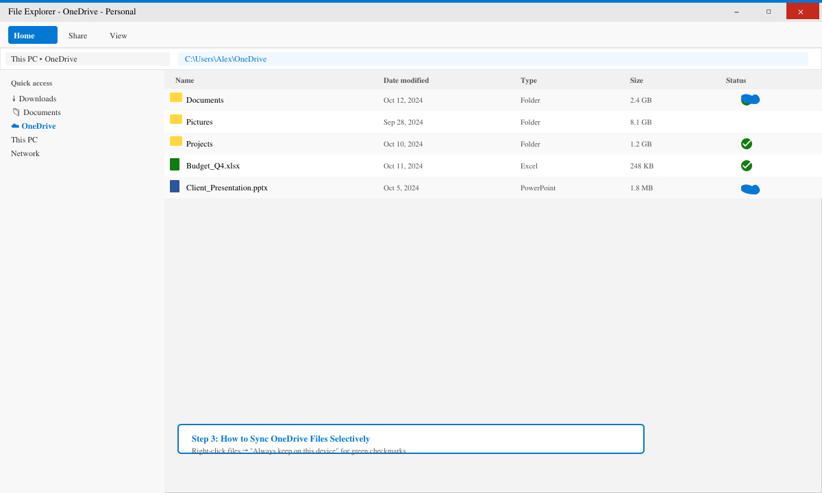Click the Documents folder icon in file list
Image resolution: width=822 pixels, height=493 pixels.
[176, 97]
